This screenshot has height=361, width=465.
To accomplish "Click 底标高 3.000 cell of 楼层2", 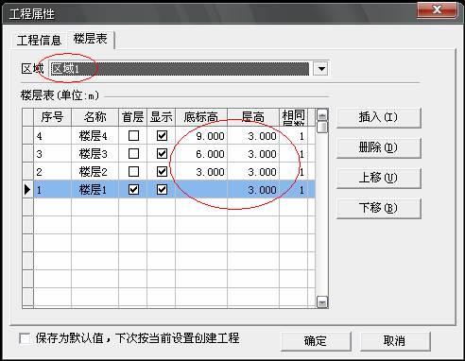I will click(x=201, y=172).
